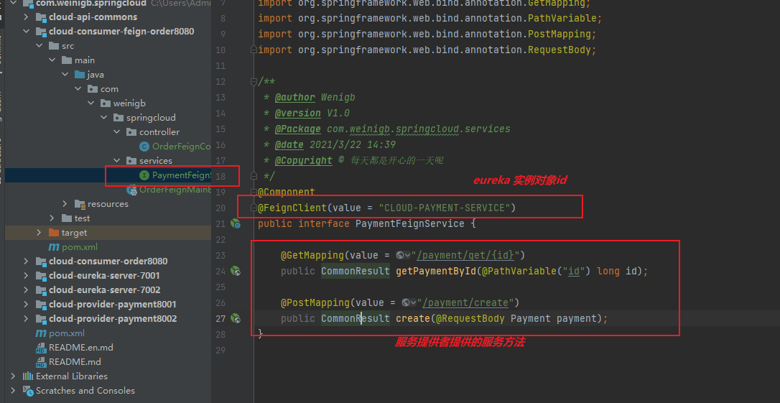
Task: Click the @author Javadoc tag
Action: (295, 98)
